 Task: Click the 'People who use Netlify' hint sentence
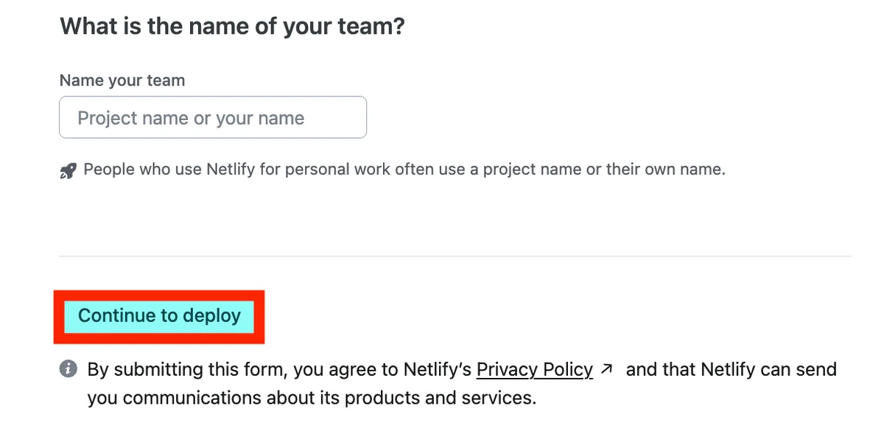click(x=404, y=169)
